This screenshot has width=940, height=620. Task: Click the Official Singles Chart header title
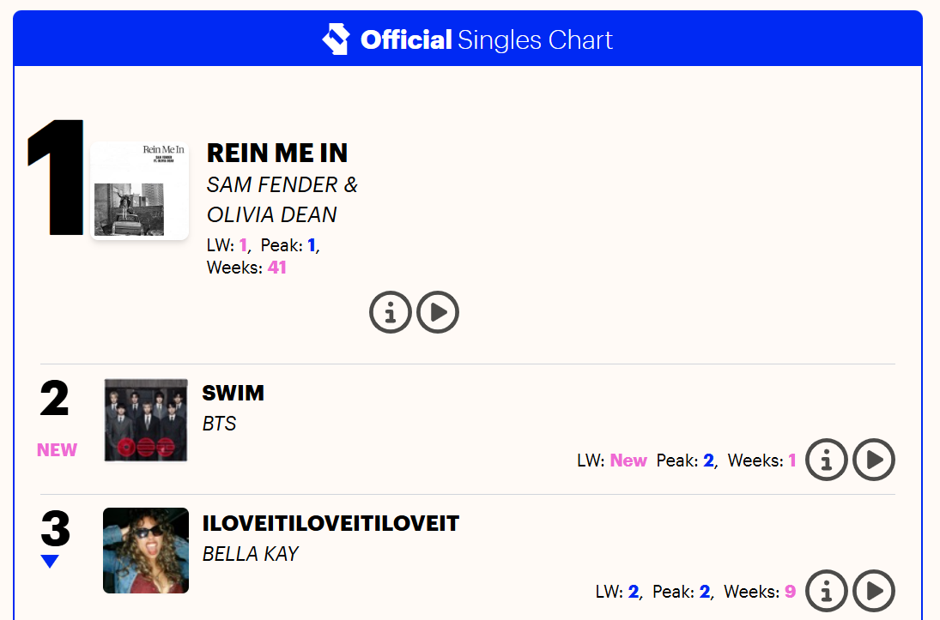(x=487, y=39)
